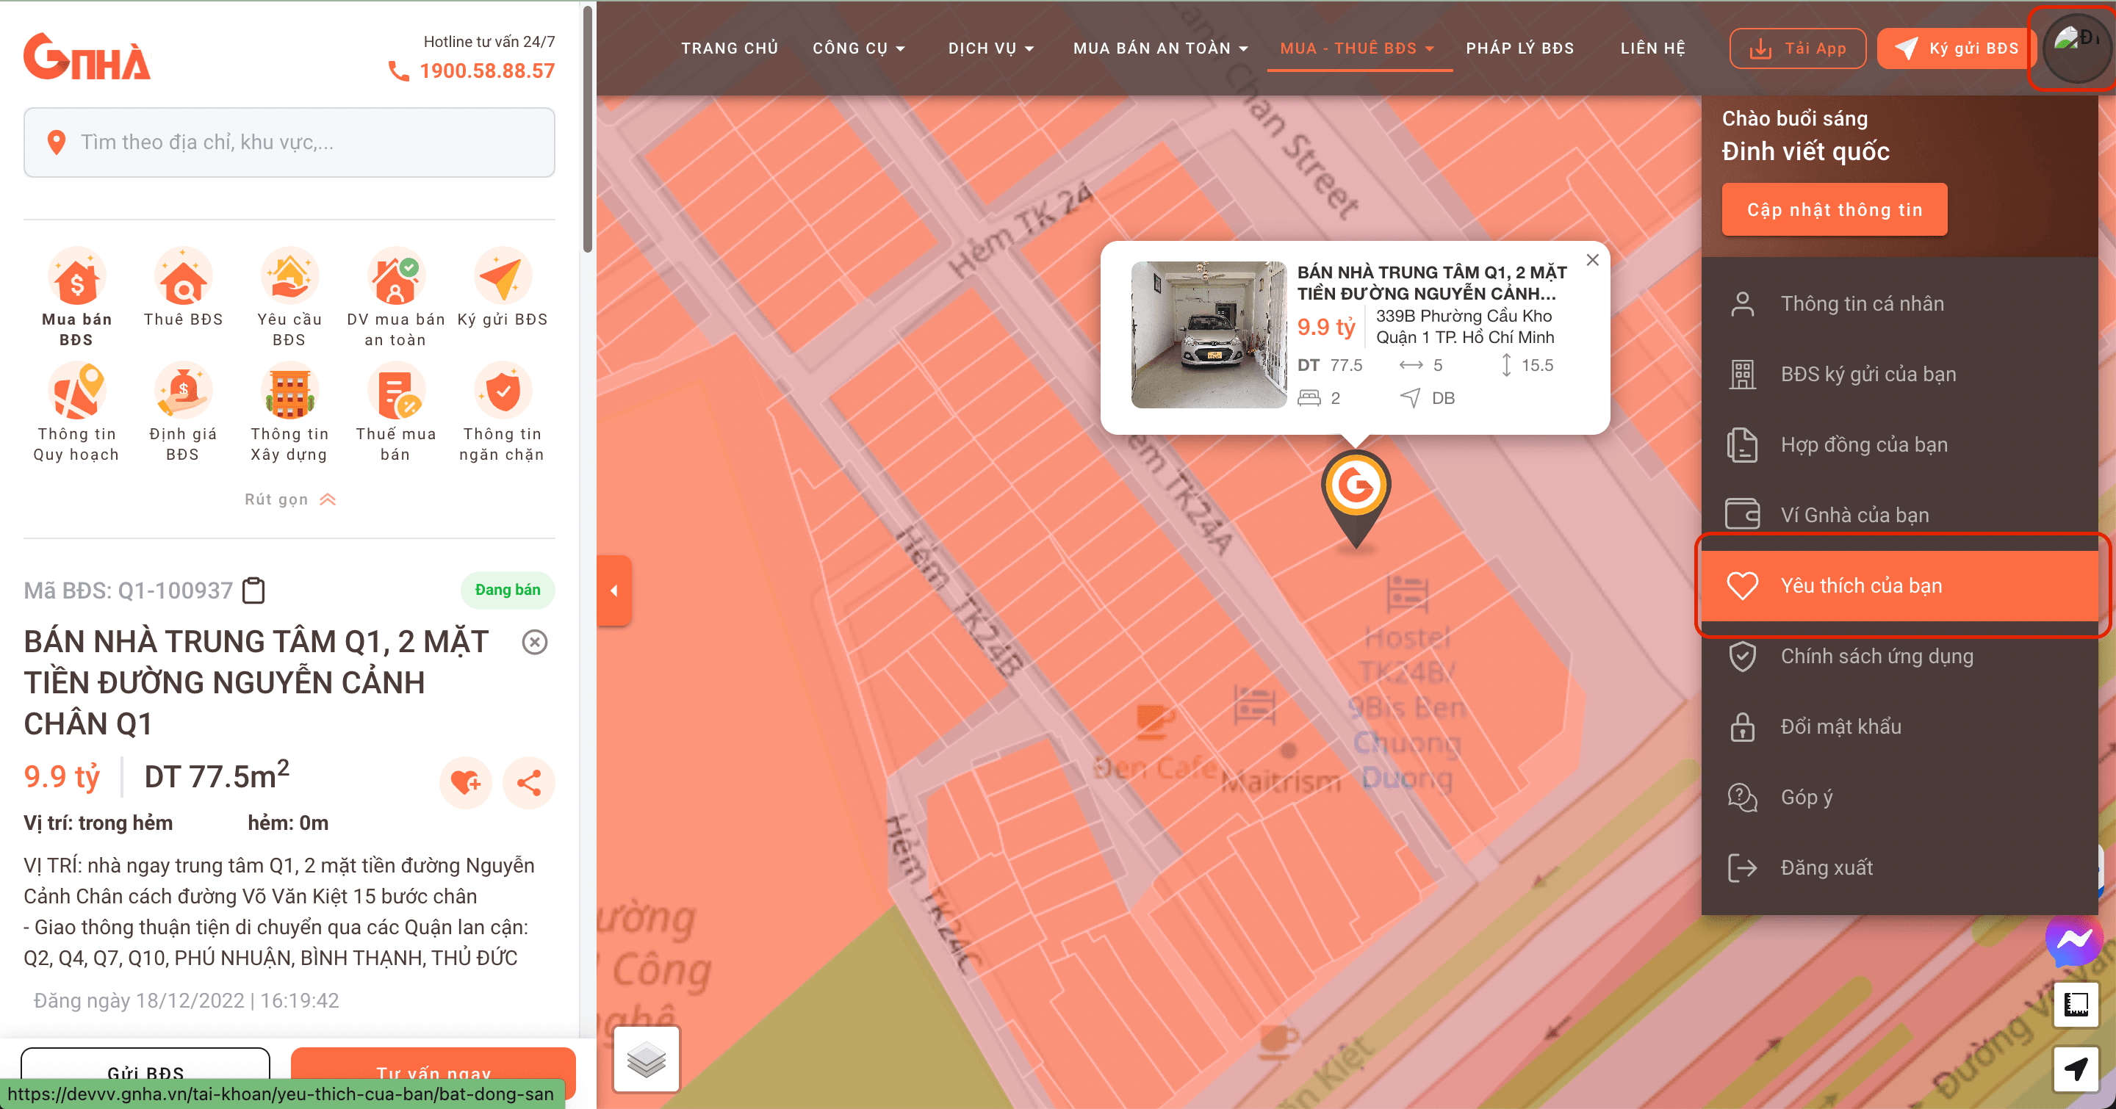
Task: Expand the CÔNG CỤ dropdown
Action: coord(859,48)
